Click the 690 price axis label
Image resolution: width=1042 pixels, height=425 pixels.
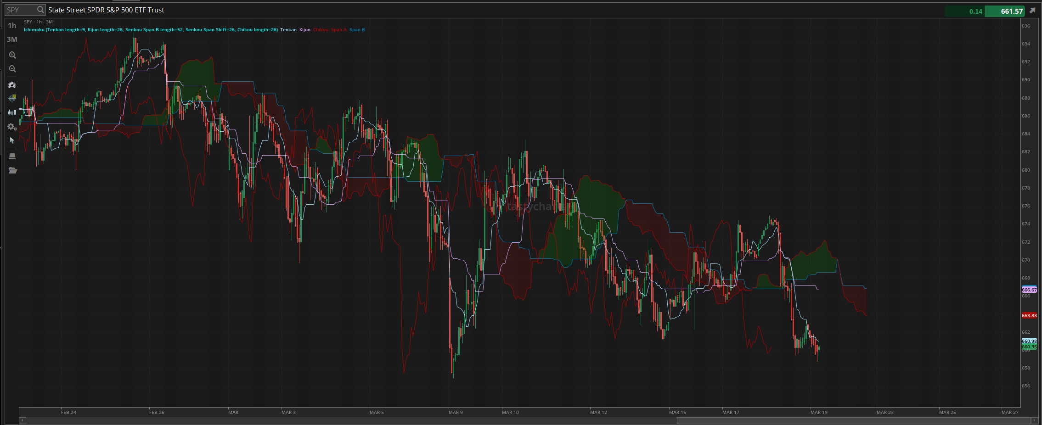(x=1026, y=80)
